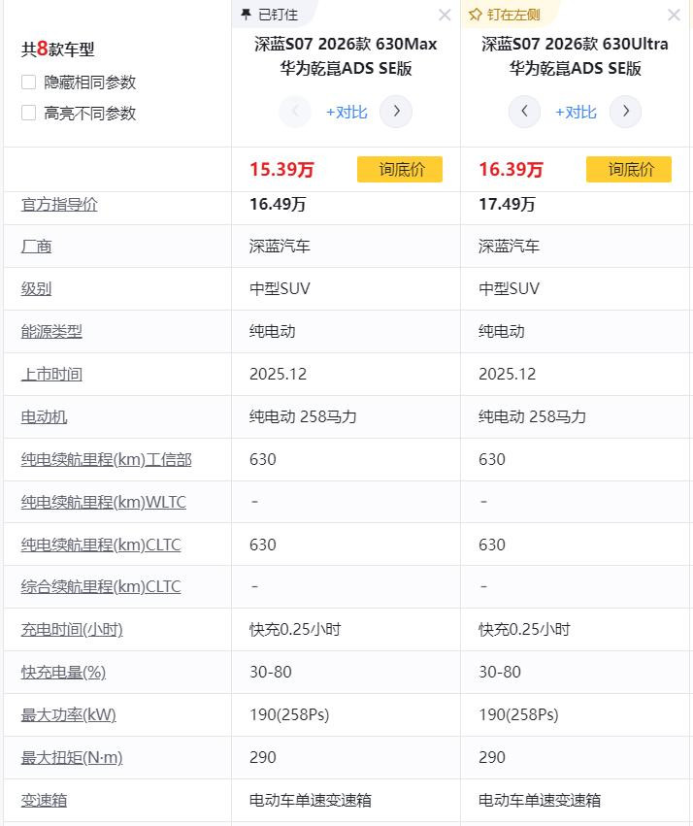Screen dimensions: 693x826
Task: Pin the 630Ultra column to the left
Action: point(505,15)
